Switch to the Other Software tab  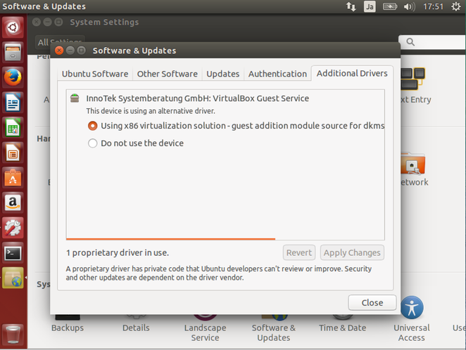coord(168,74)
